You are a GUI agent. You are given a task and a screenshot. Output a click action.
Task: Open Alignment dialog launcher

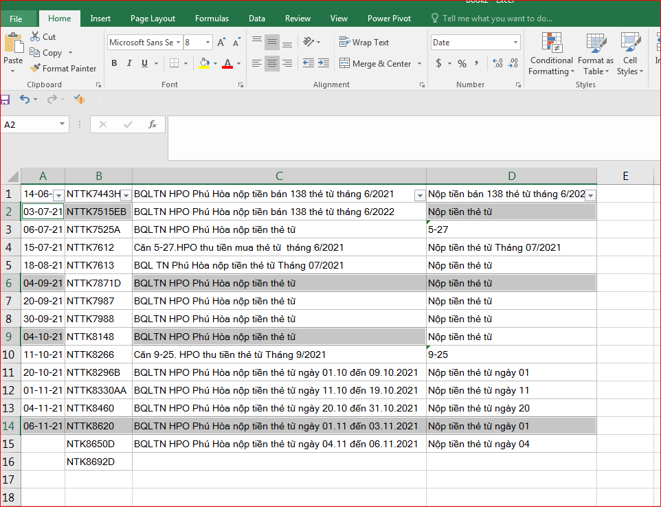pyautogui.click(x=422, y=84)
